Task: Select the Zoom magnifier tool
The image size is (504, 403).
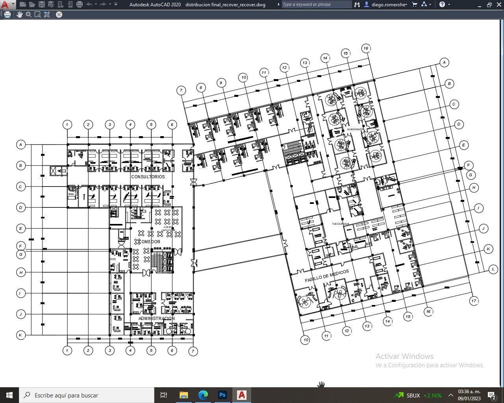Action: tap(29, 15)
